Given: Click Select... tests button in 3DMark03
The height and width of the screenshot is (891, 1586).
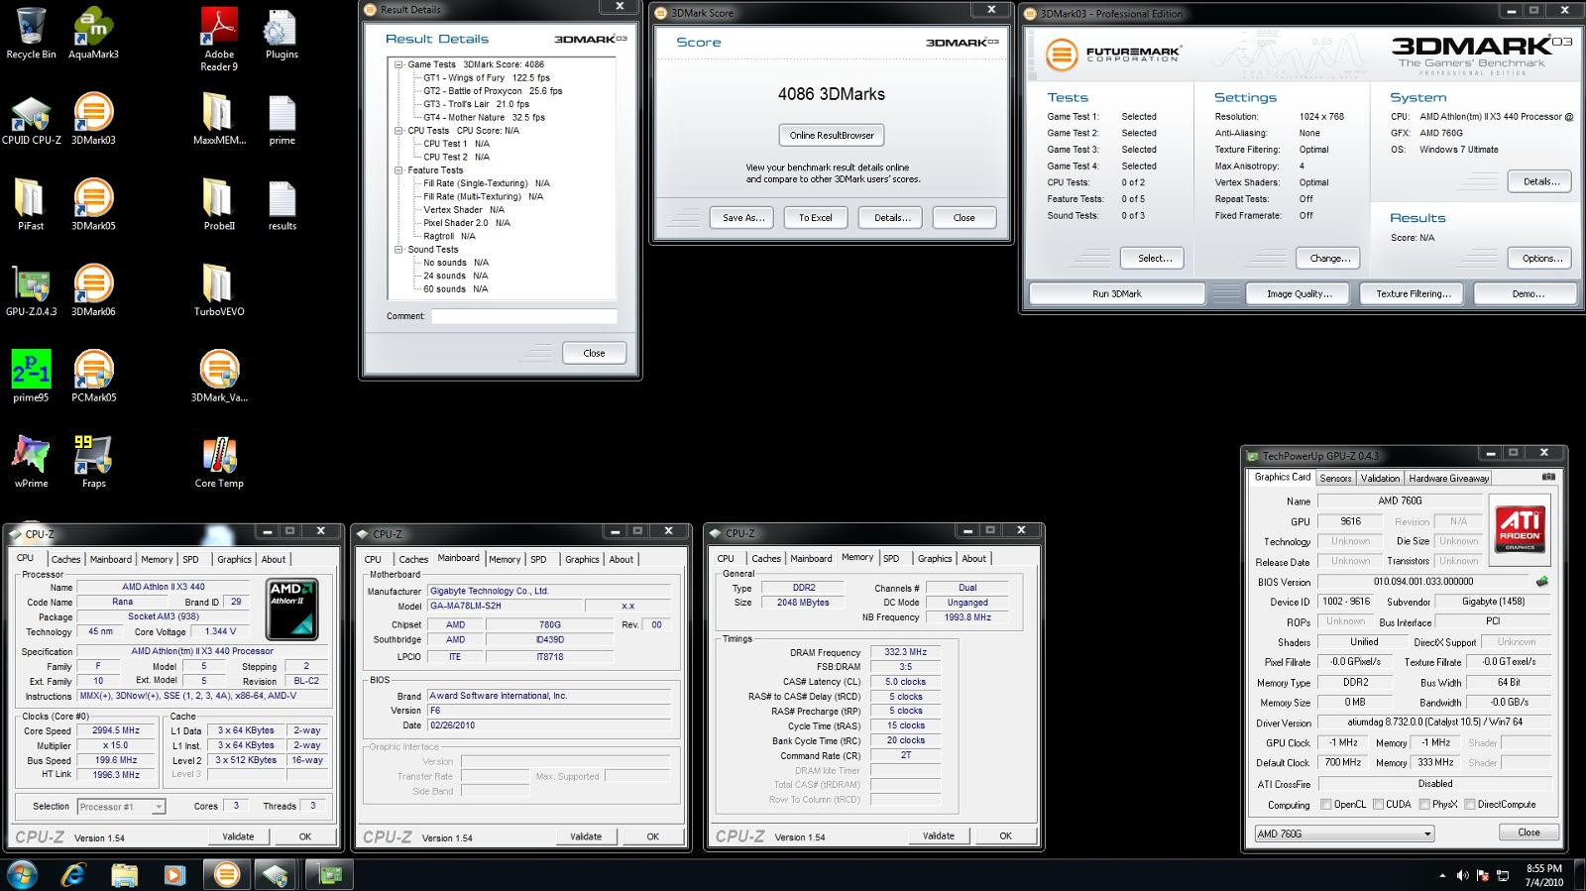Looking at the screenshot, I should click(1155, 258).
